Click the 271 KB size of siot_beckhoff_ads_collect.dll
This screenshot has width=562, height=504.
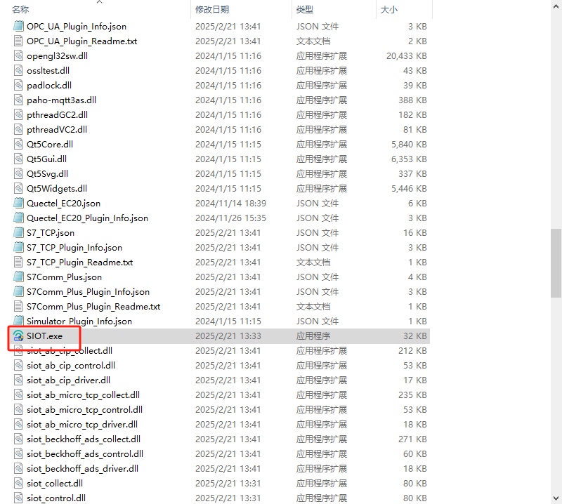coord(412,439)
